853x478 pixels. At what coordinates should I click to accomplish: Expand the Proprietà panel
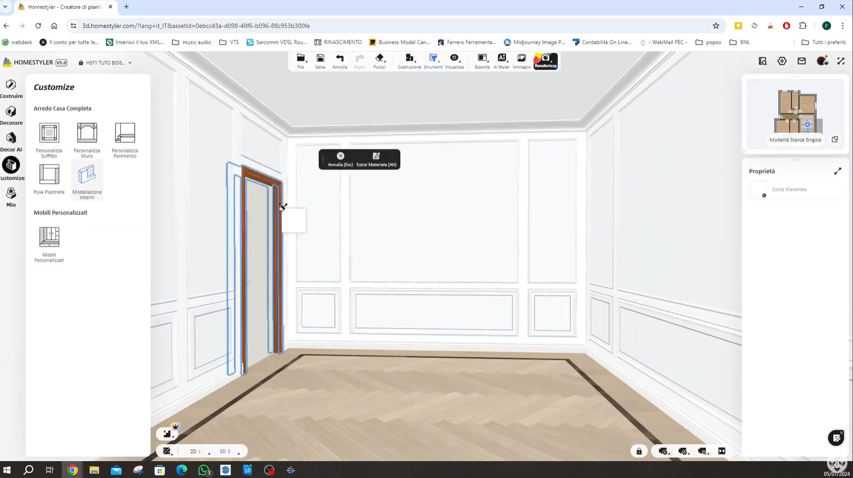click(838, 171)
